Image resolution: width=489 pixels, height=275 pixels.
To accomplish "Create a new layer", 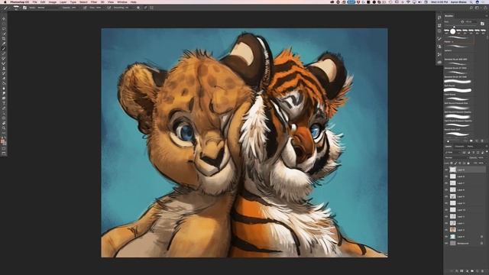I will click(477, 271).
